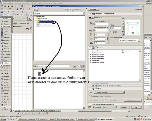The height and width of the screenshot is (121, 152).
Task: Collapse the 'Параметры' section
Action: click(90, 47)
